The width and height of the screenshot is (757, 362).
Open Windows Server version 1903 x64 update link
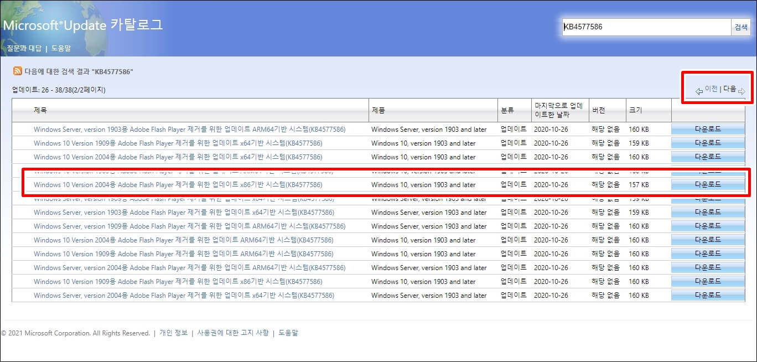pos(184,212)
